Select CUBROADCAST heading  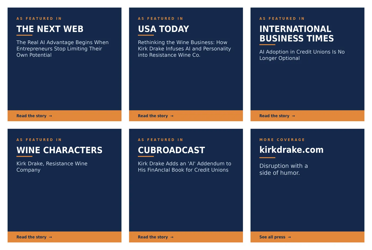tap(171, 150)
